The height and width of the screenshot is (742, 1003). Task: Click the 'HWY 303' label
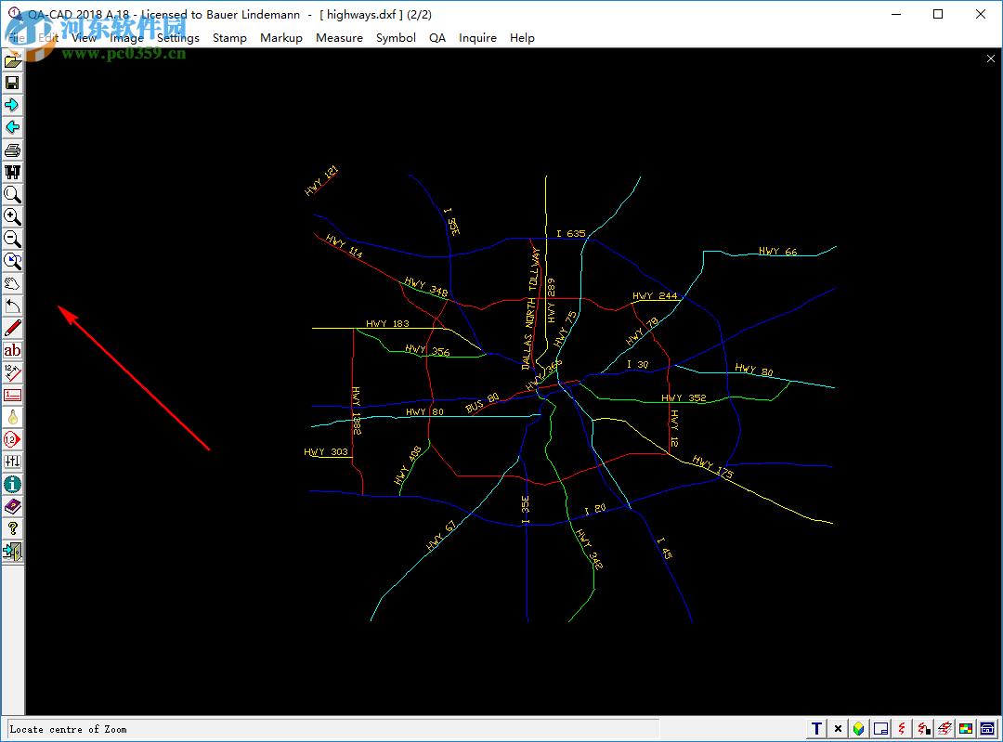[x=326, y=451]
